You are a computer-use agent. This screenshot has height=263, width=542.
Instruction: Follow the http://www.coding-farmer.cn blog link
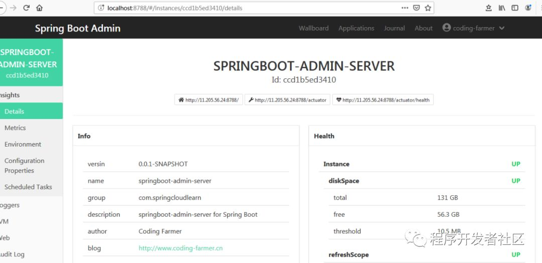pos(181,248)
